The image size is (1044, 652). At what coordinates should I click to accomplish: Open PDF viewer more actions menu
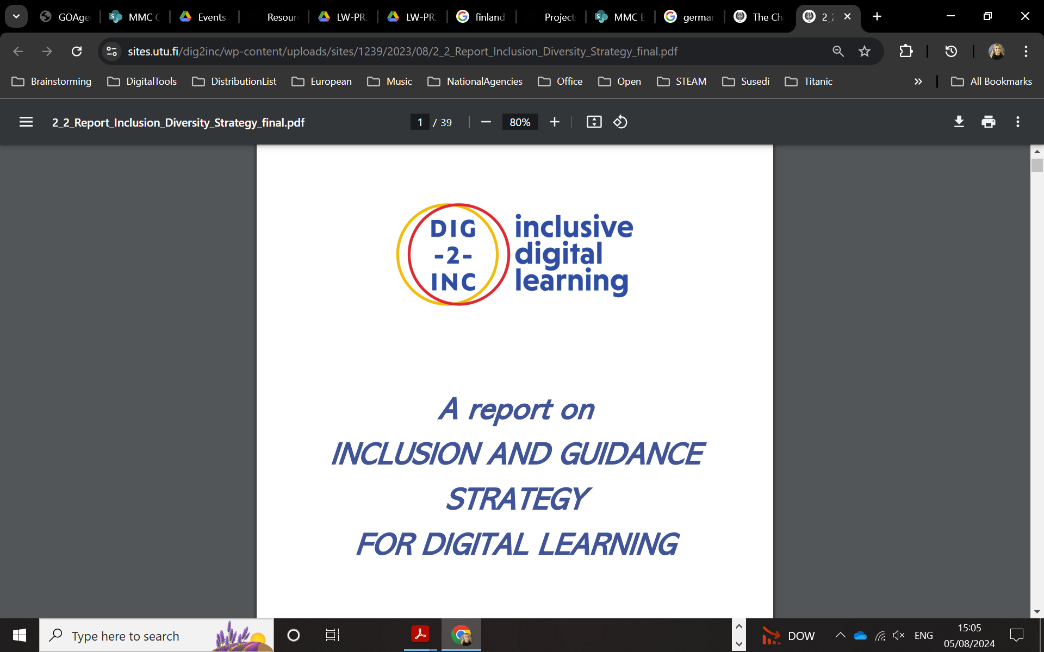(1018, 122)
